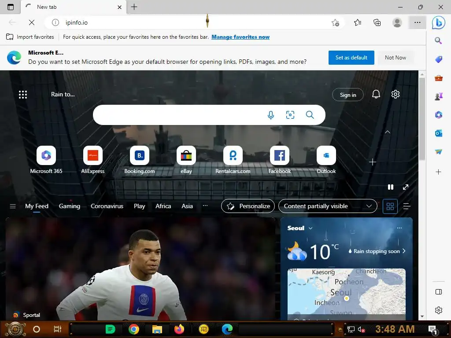451x338 pixels.
Task: Open sidebar Outlook icon
Action: (438, 133)
